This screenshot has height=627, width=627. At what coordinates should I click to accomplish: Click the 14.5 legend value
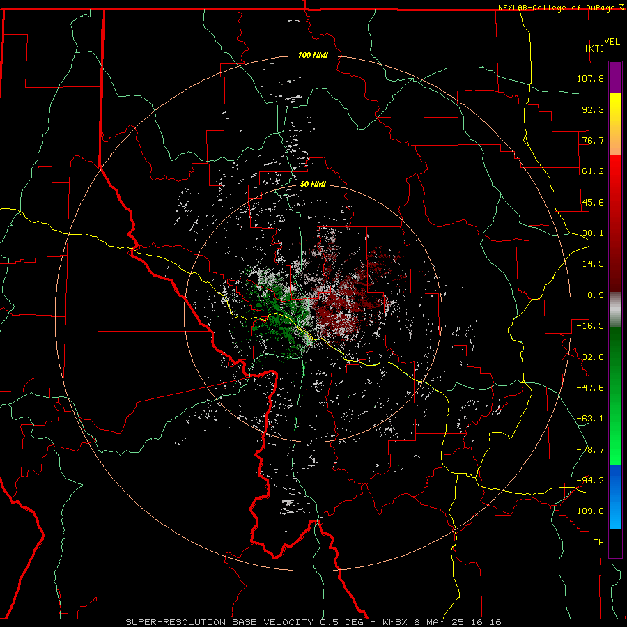pos(593,264)
